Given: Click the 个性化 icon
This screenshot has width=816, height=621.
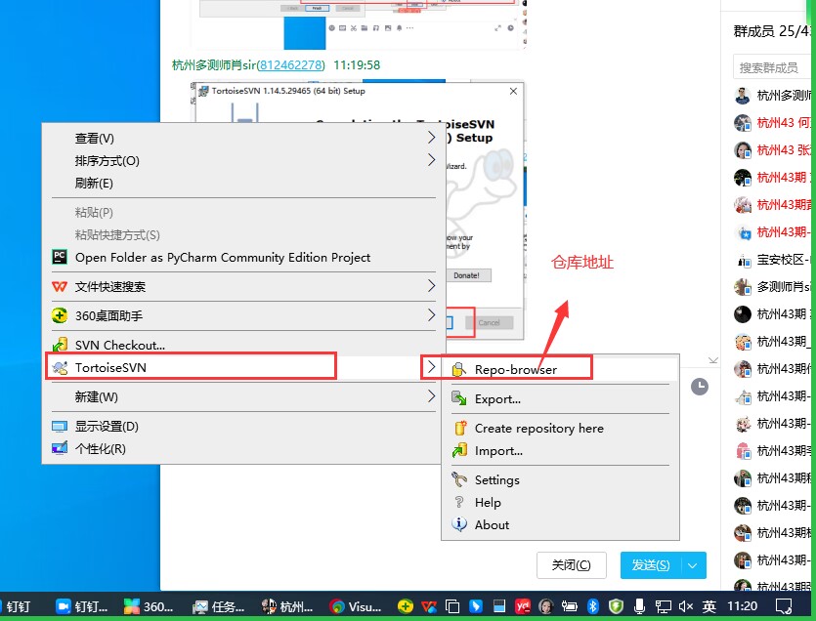Looking at the screenshot, I should point(60,448).
